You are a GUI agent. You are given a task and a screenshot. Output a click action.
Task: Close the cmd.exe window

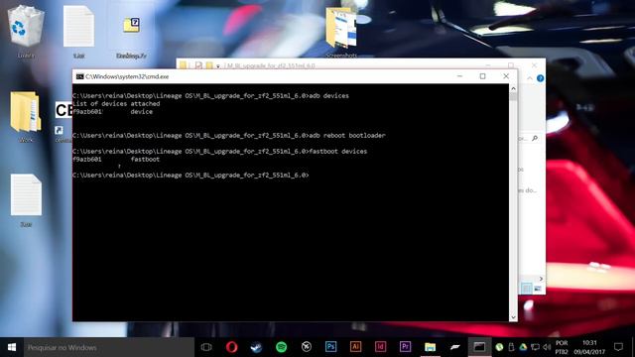coord(506,76)
